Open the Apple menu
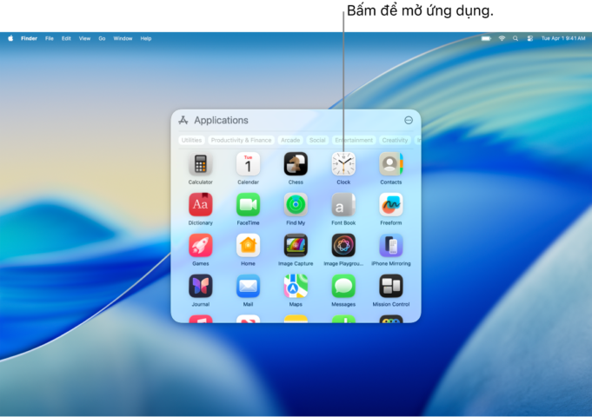The height and width of the screenshot is (417, 592). 10,38
